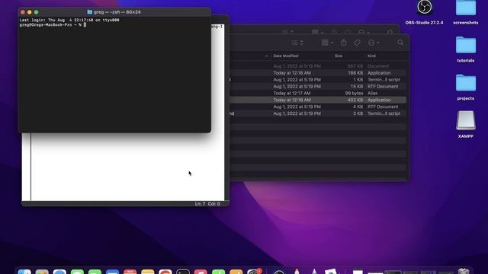Select the XAMPP drive icon on desktop
This screenshot has height=274, width=488.
click(x=466, y=124)
